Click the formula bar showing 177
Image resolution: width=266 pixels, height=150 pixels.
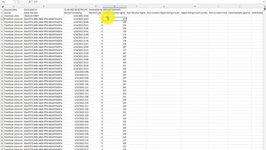click(x=148, y=2)
